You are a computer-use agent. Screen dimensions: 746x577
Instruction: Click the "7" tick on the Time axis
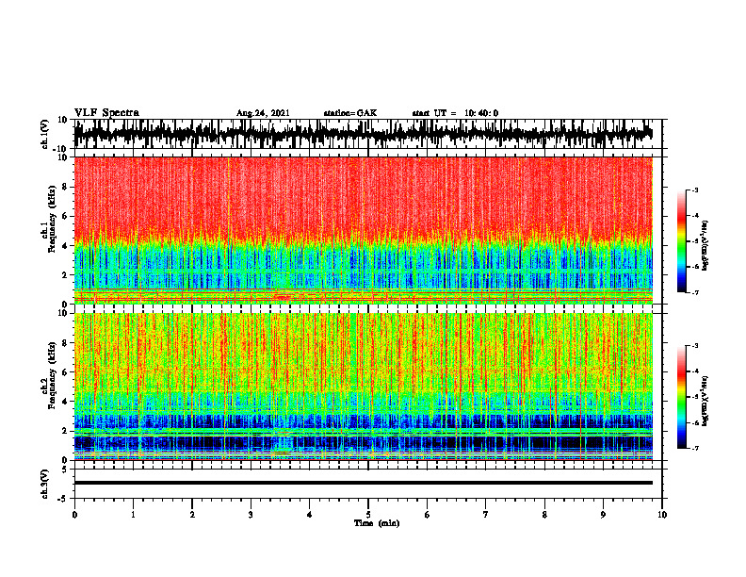(x=486, y=515)
